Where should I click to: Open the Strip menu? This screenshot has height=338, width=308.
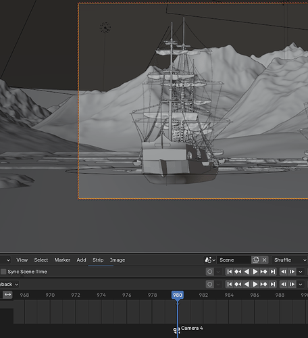pyautogui.click(x=98, y=260)
